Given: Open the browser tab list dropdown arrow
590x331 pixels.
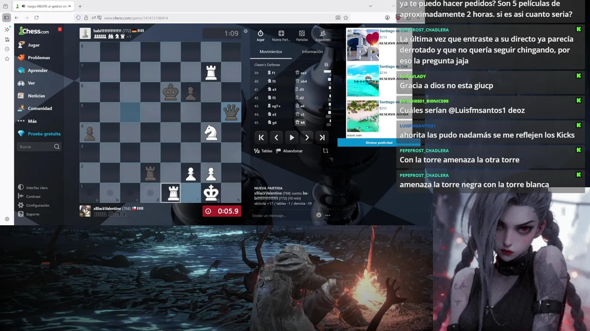Looking at the screenshot, I should click(x=370, y=6).
